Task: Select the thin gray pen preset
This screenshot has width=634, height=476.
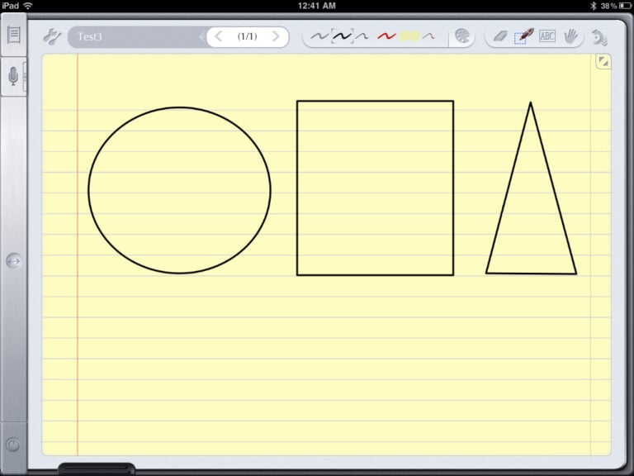Action: (319, 36)
